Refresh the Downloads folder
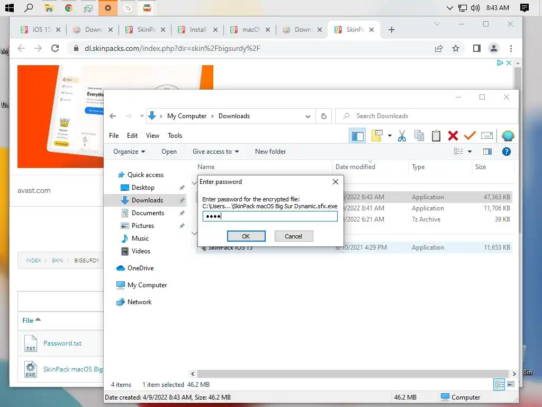This screenshot has height=407, width=542. click(324, 116)
